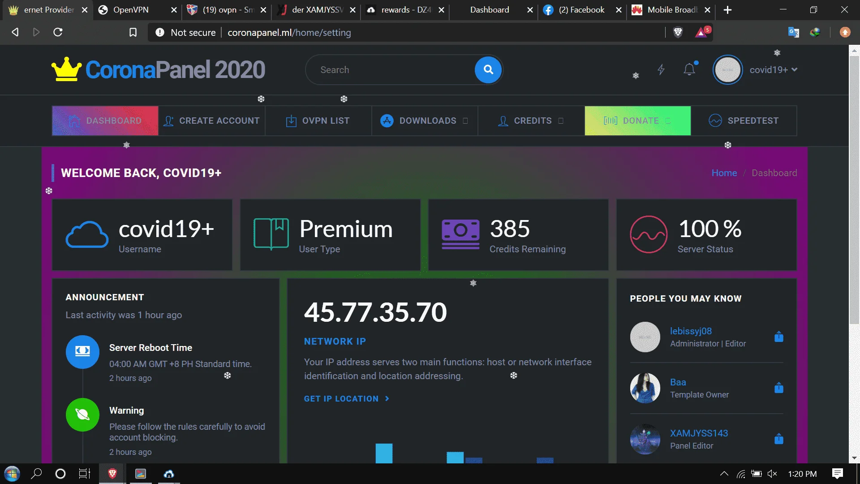Screen dimensions: 860x484
Task: Click Baa's avatar thumbnail
Action: pyautogui.click(x=645, y=388)
